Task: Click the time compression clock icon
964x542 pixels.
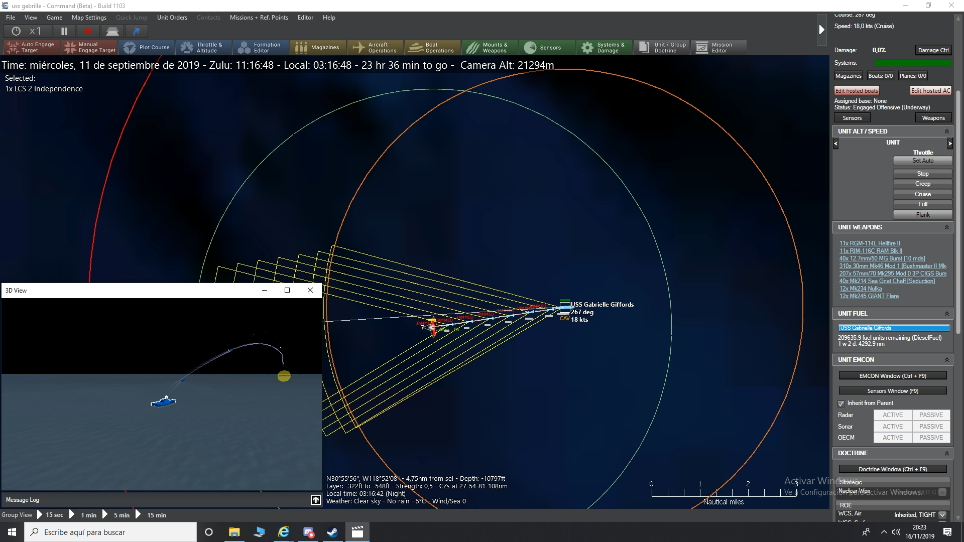Action: [16, 31]
